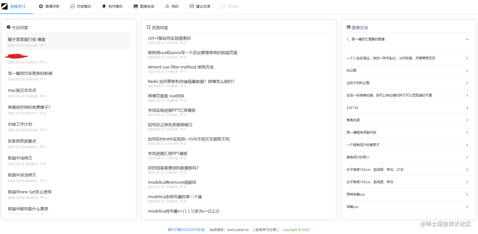Screen dimensions: 478x234
Task: Click the eye icon under 如何防止报名表被刷接口
Action: click(182, 129)
